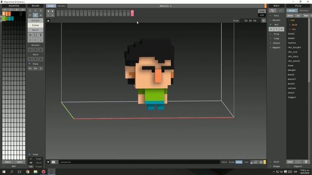Rotate model around Z axis
The height and width of the screenshot is (175, 312).
point(282,29)
